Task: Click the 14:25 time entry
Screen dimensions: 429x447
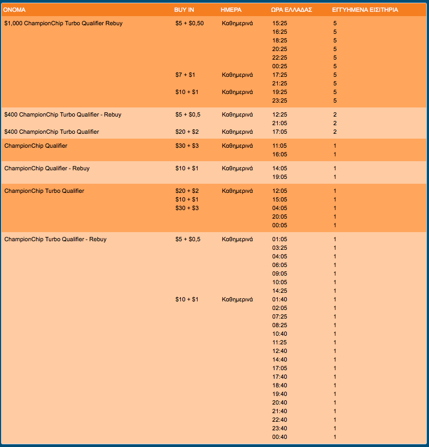Action: (x=279, y=291)
